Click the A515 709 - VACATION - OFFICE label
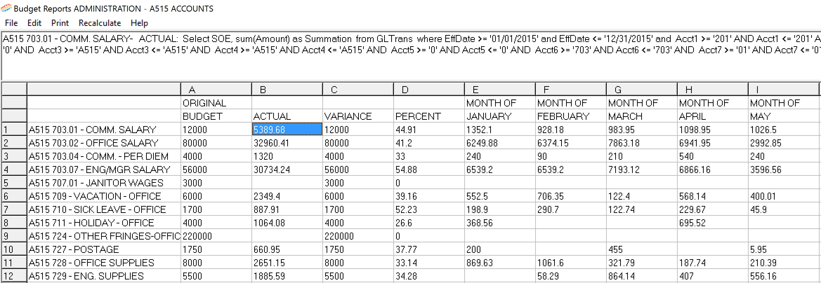The image size is (821, 283). 104,196
